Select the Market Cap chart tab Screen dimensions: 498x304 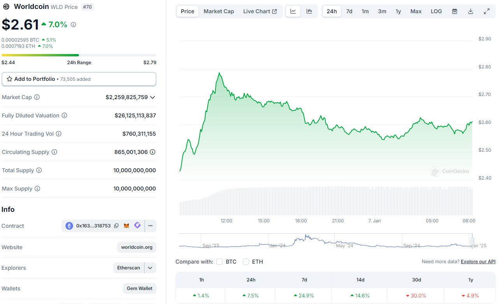(x=219, y=11)
